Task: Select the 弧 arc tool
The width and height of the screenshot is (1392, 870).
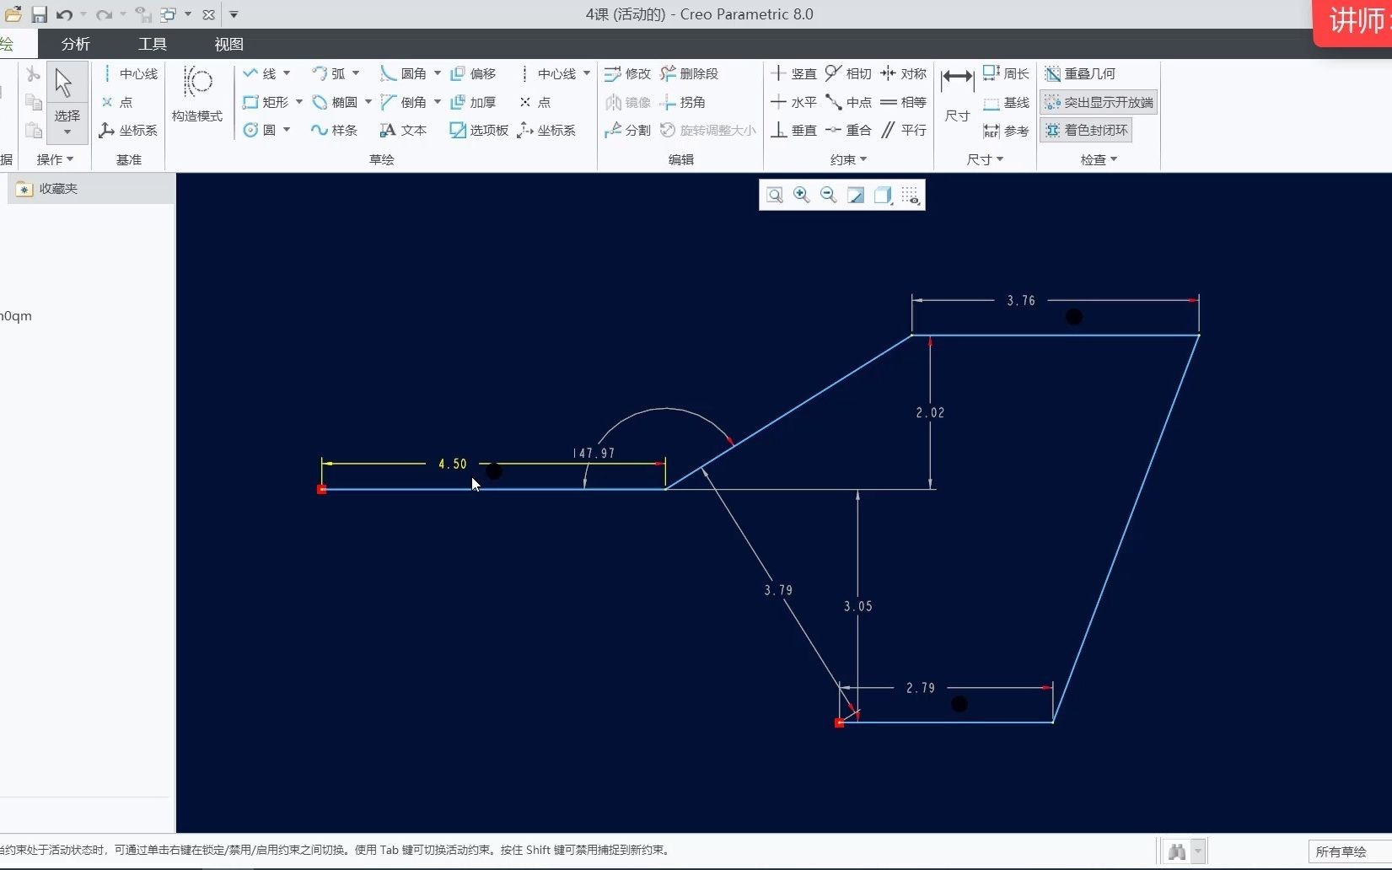Action: click(x=329, y=74)
